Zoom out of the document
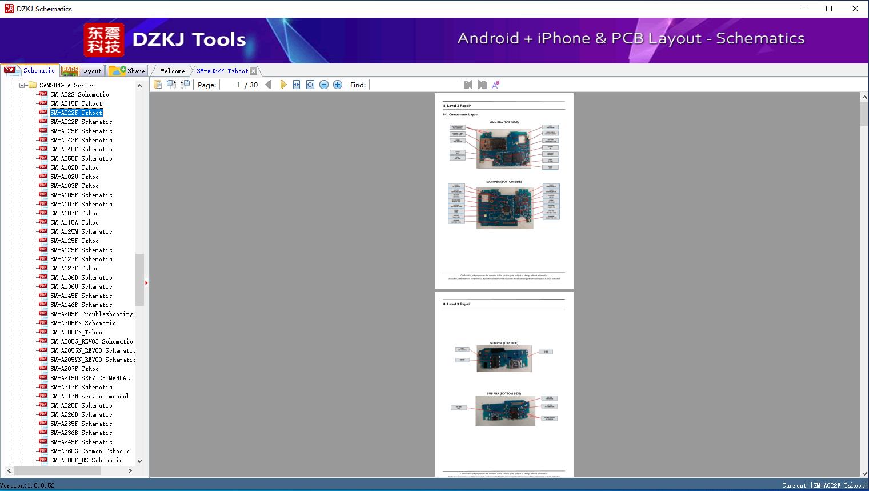This screenshot has width=869, height=491. [324, 85]
